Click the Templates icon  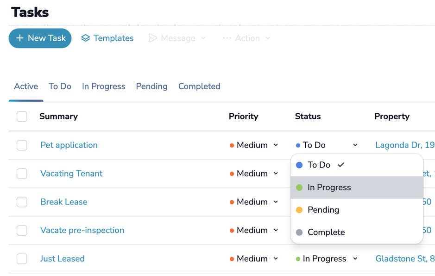click(86, 38)
